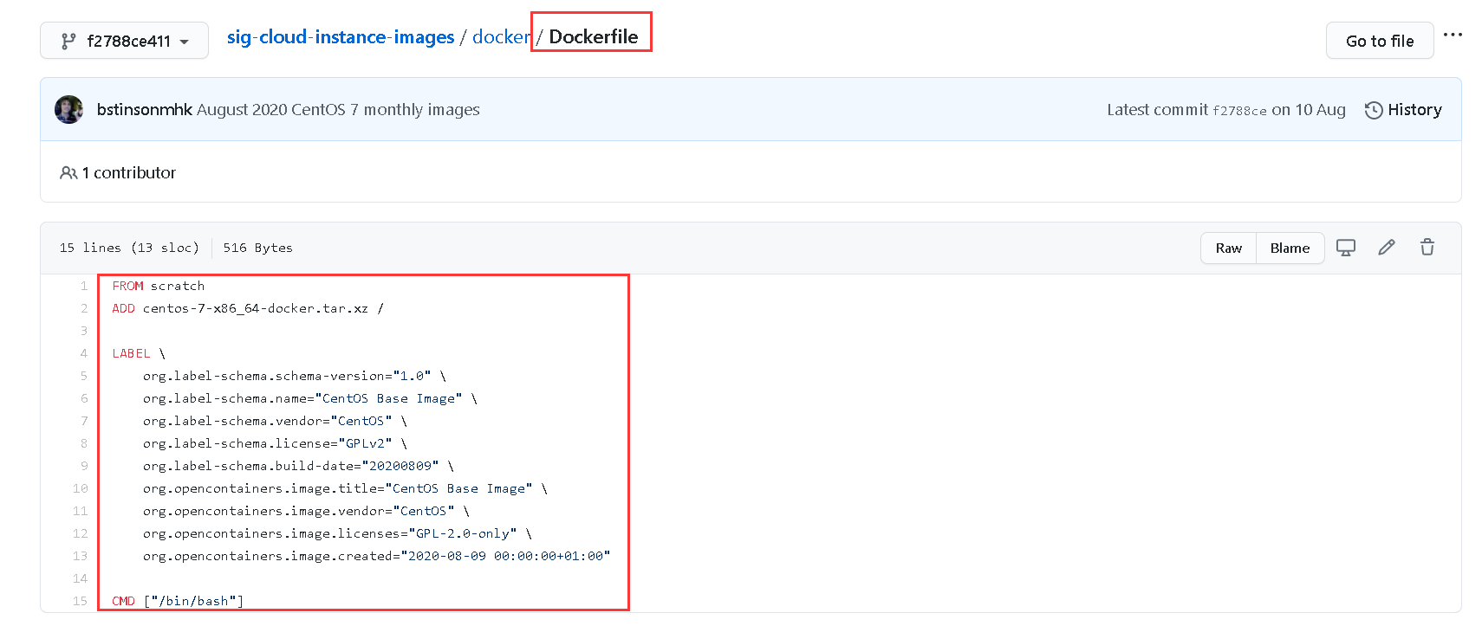The image size is (1482, 626).
Task: Edit this file with the pencil icon
Action: (1387, 248)
